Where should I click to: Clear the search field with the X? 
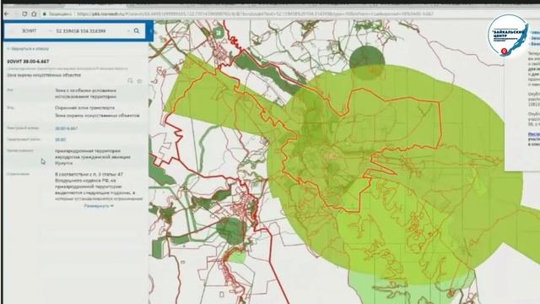coord(128,31)
